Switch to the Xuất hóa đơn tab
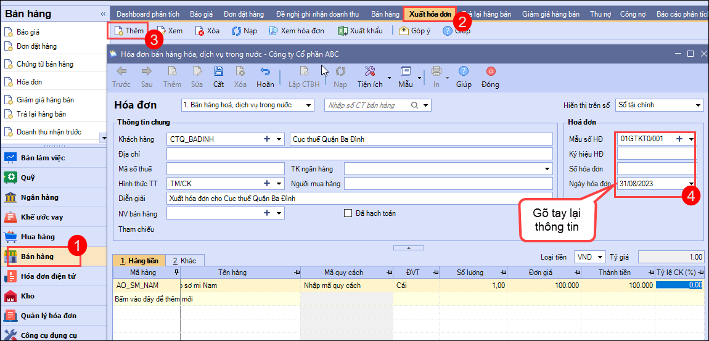 tap(429, 14)
